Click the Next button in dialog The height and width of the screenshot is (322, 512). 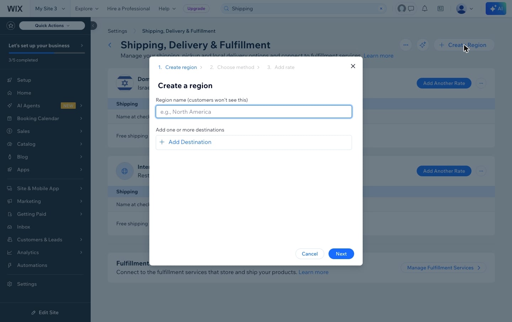pyautogui.click(x=341, y=254)
